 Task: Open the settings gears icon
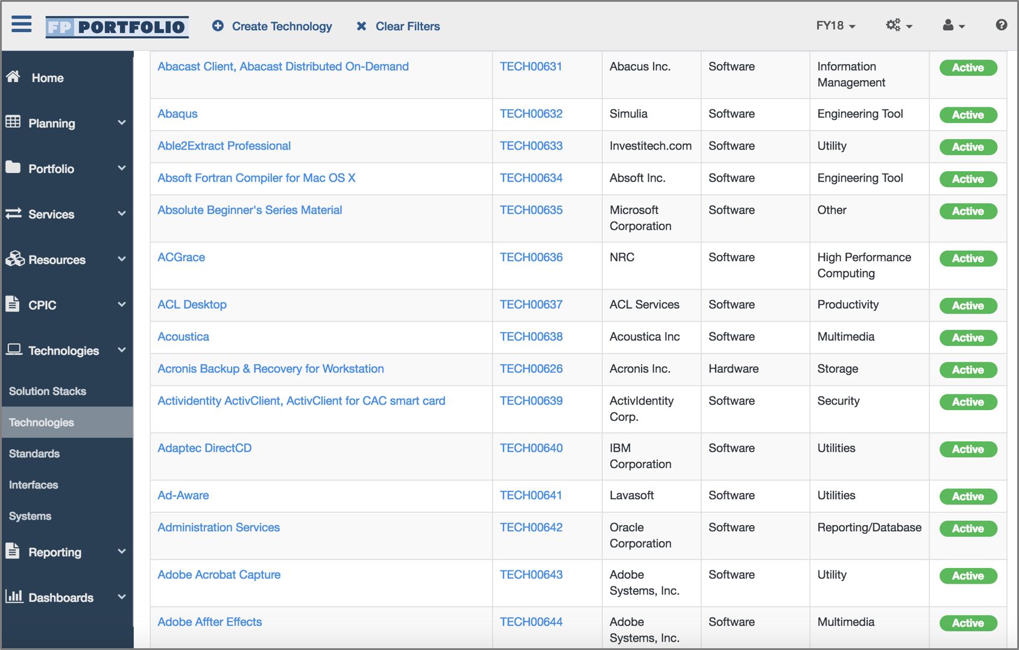coord(893,25)
